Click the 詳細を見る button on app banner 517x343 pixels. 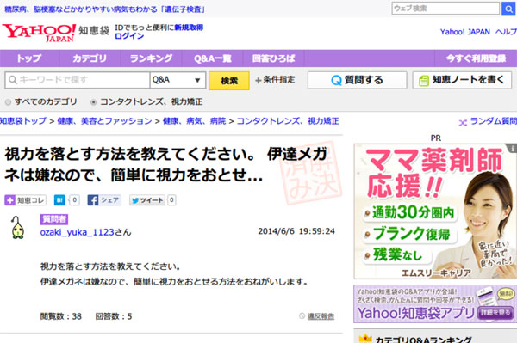[495, 313]
